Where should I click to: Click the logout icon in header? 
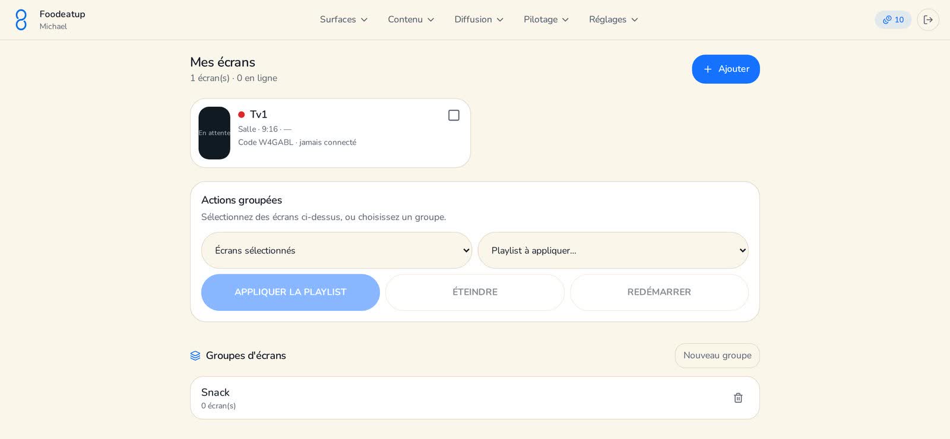click(x=928, y=20)
